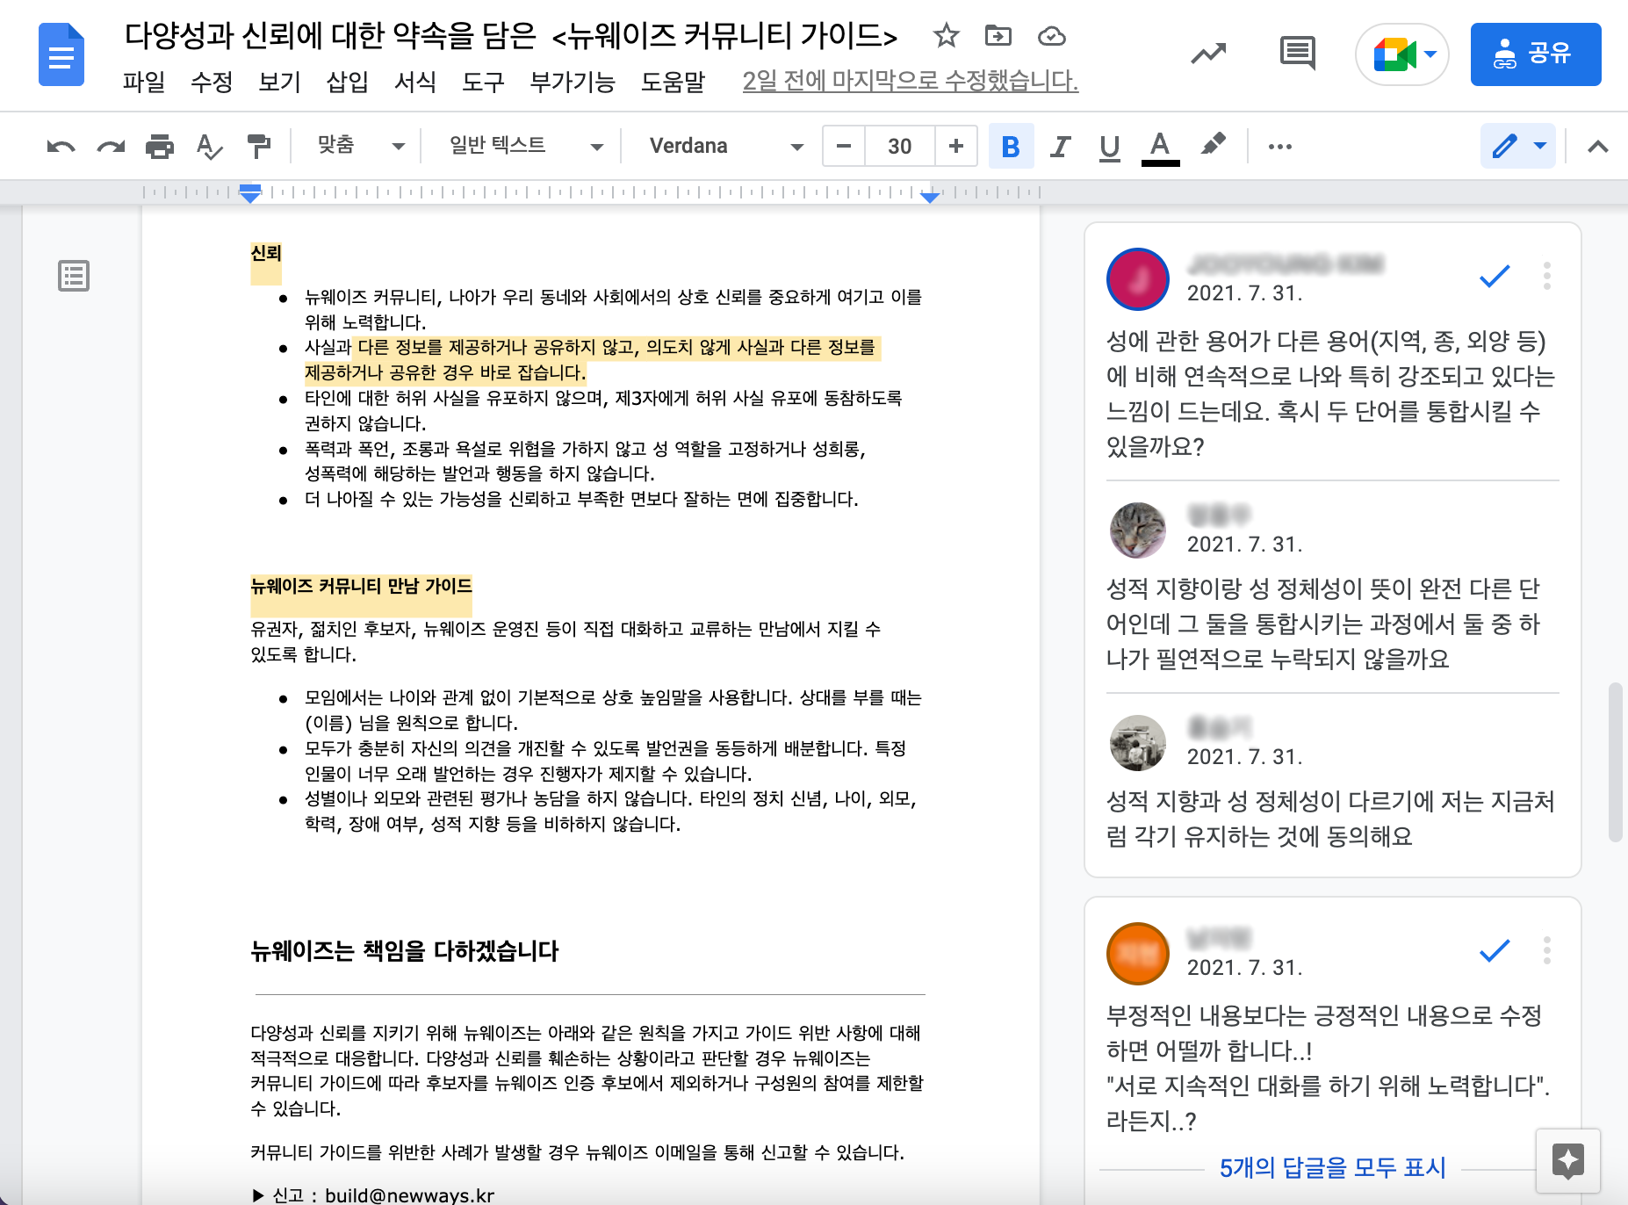Select the paint format tool
This screenshot has width=1628, height=1205.
coord(259,147)
